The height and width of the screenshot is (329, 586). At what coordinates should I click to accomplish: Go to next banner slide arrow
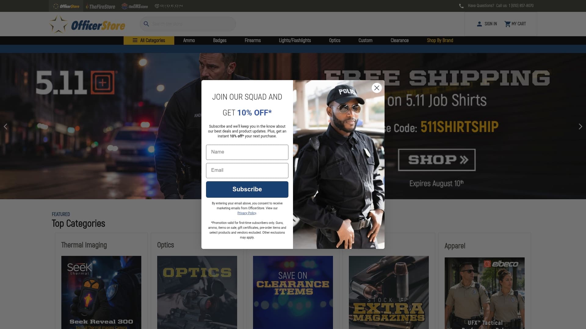(580, 126)
